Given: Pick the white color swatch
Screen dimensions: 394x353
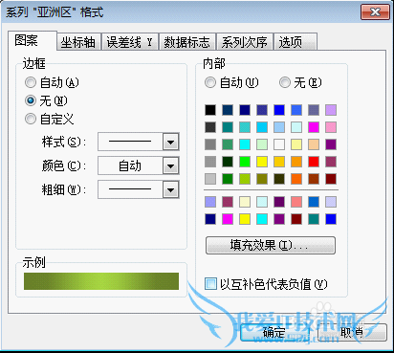Looking at the screenshot, I should (x=279, y=144).
